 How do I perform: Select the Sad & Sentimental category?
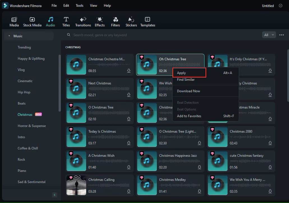click(x=31, y=182)
